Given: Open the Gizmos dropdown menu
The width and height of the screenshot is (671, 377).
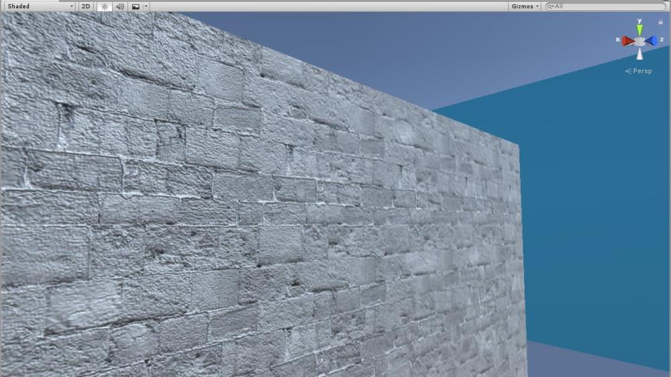Looking at the screenshot, I should pyautogui.click(x=525, y=7).
